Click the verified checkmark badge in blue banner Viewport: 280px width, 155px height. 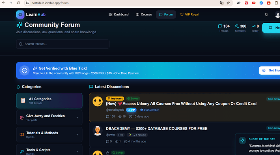coord(24,71)
